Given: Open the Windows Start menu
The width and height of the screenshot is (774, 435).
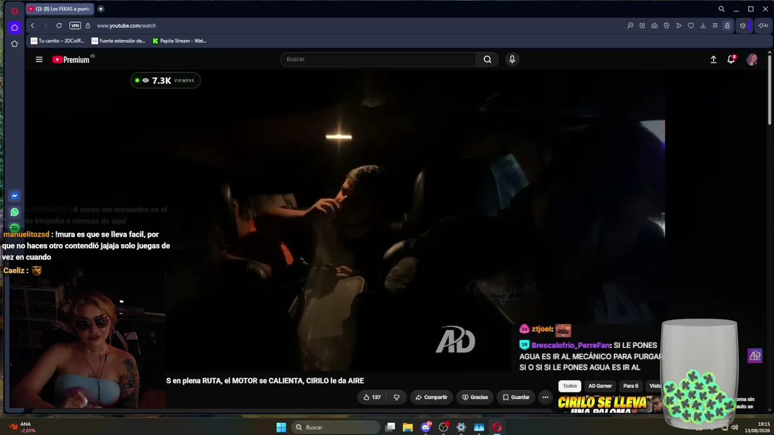Looking at the screenshot, I should (x=281, y=427).
